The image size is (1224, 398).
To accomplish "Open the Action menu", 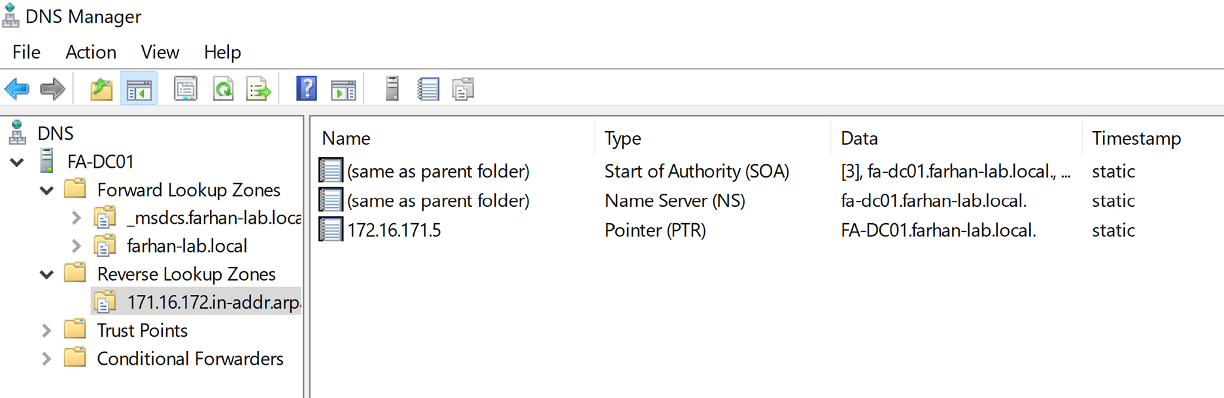I will (x=91, y=52).
